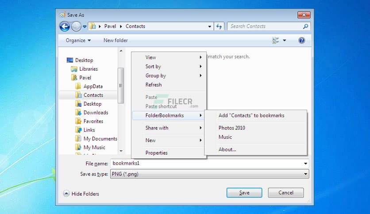This screenshot has height=214, width=370.
Task: Select the FolderBookmarks menu entry
Action: 169,115
